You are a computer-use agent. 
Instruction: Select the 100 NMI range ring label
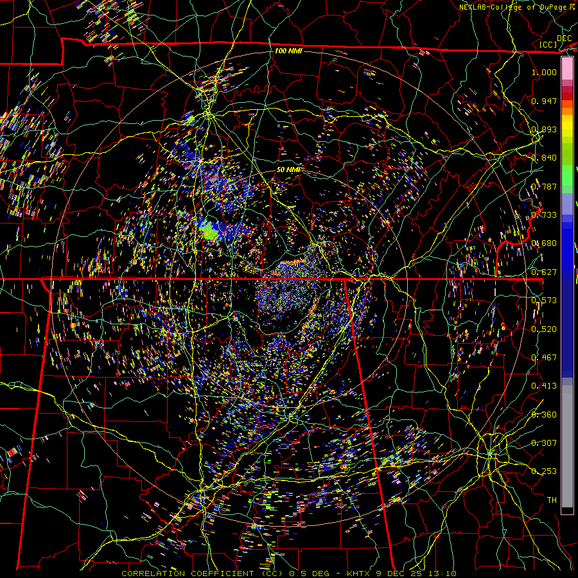[288, 51]
